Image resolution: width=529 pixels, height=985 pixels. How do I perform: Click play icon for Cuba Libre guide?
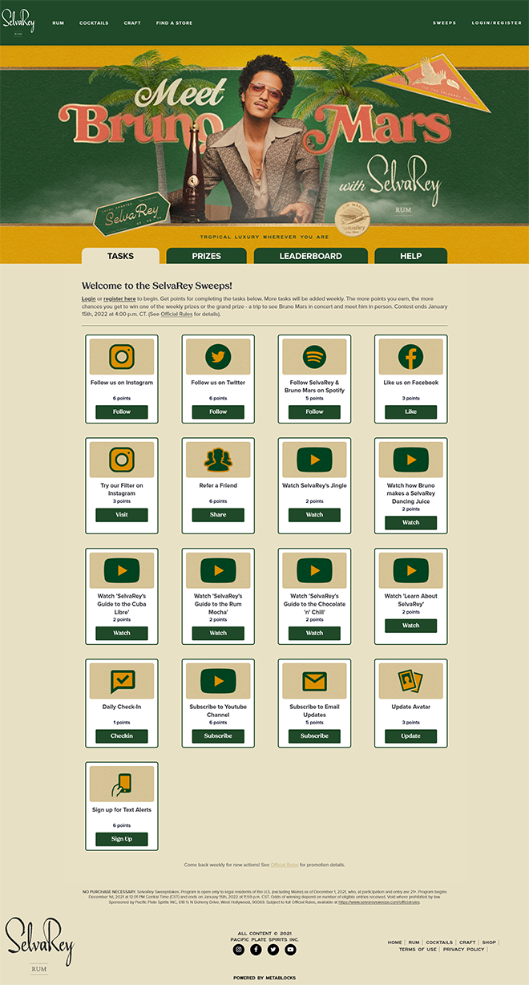[122, 570]
